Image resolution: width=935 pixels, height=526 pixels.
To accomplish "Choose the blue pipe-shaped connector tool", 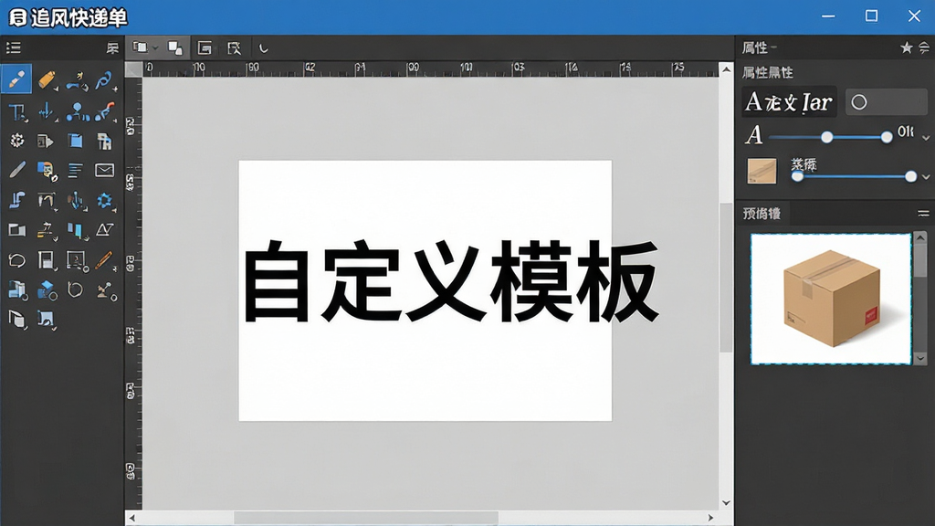I will click(16, 200).
